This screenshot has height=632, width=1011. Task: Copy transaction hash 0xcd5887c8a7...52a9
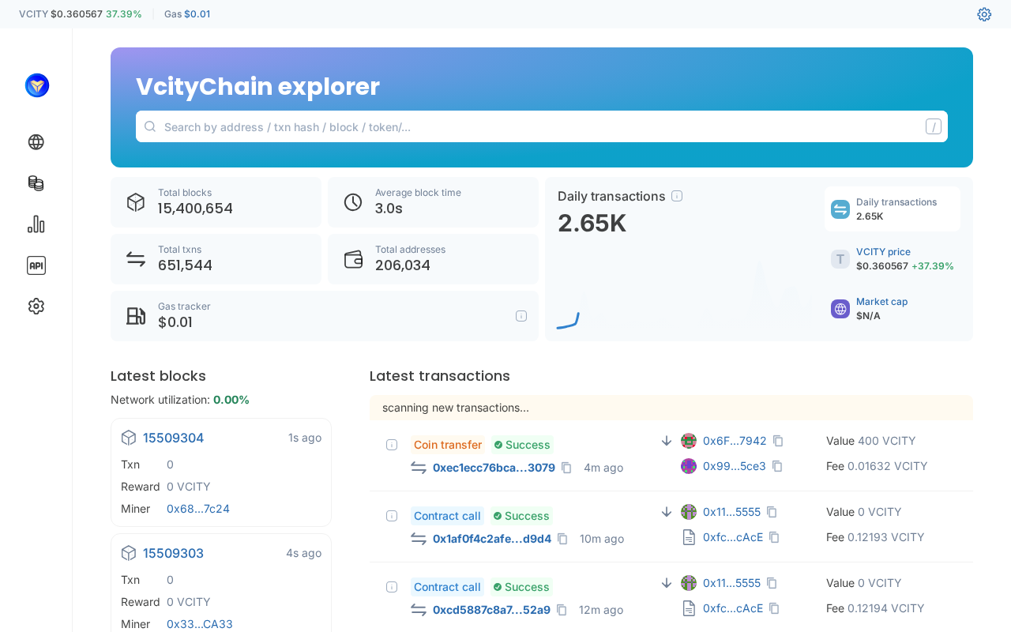(x=562, y=610)
